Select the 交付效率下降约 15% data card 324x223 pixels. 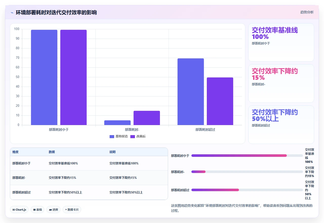tap(281, 83)
